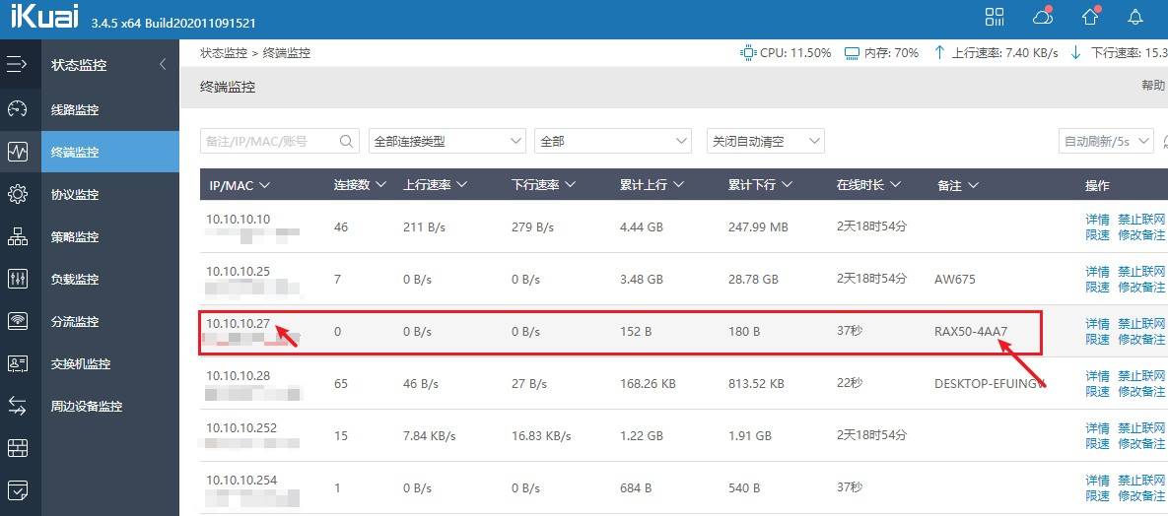Open the bell alerts icon

pyautogui.click(x=1135, y=17)
